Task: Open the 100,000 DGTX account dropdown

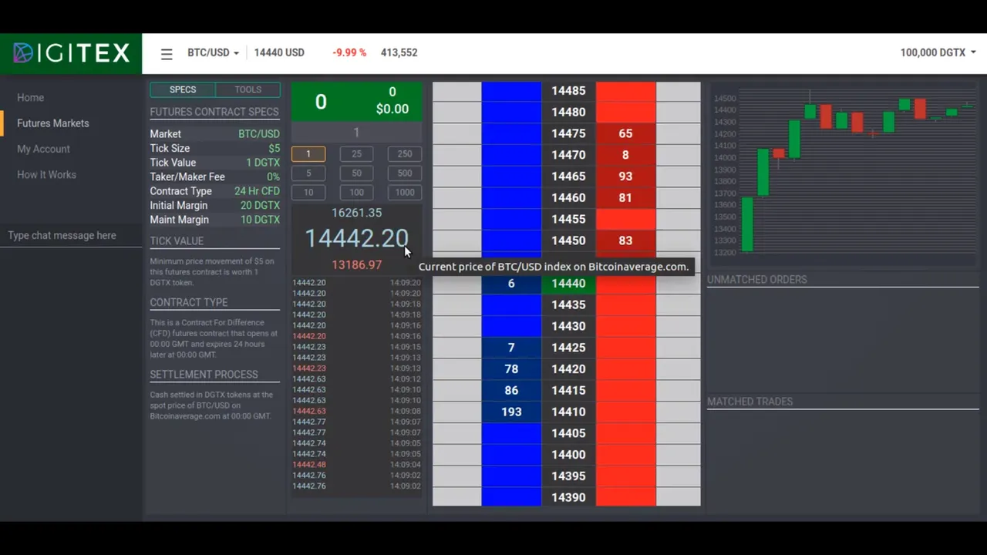Action: (x=938, y=52)
